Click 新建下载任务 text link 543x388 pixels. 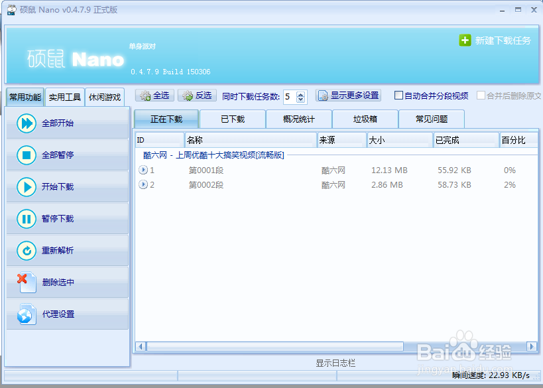click(x=503, y=40)
